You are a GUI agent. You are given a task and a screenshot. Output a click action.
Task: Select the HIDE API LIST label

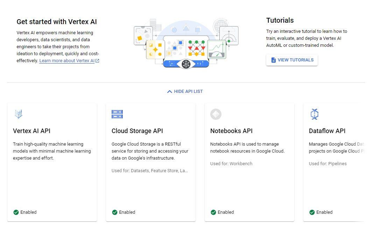(x=188, y=91)
